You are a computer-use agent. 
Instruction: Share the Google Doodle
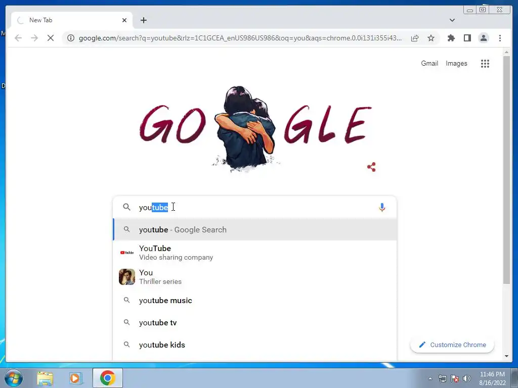pyautogui.click(x=371, y=167)
